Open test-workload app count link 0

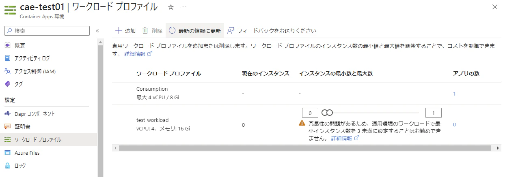click(454, 125)
